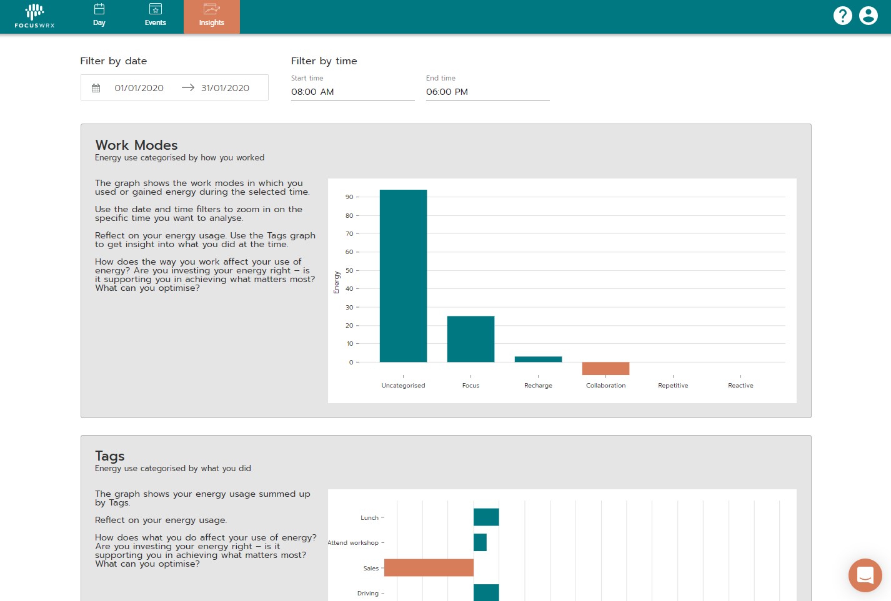Open the Day tab

[x=99, y=16]
